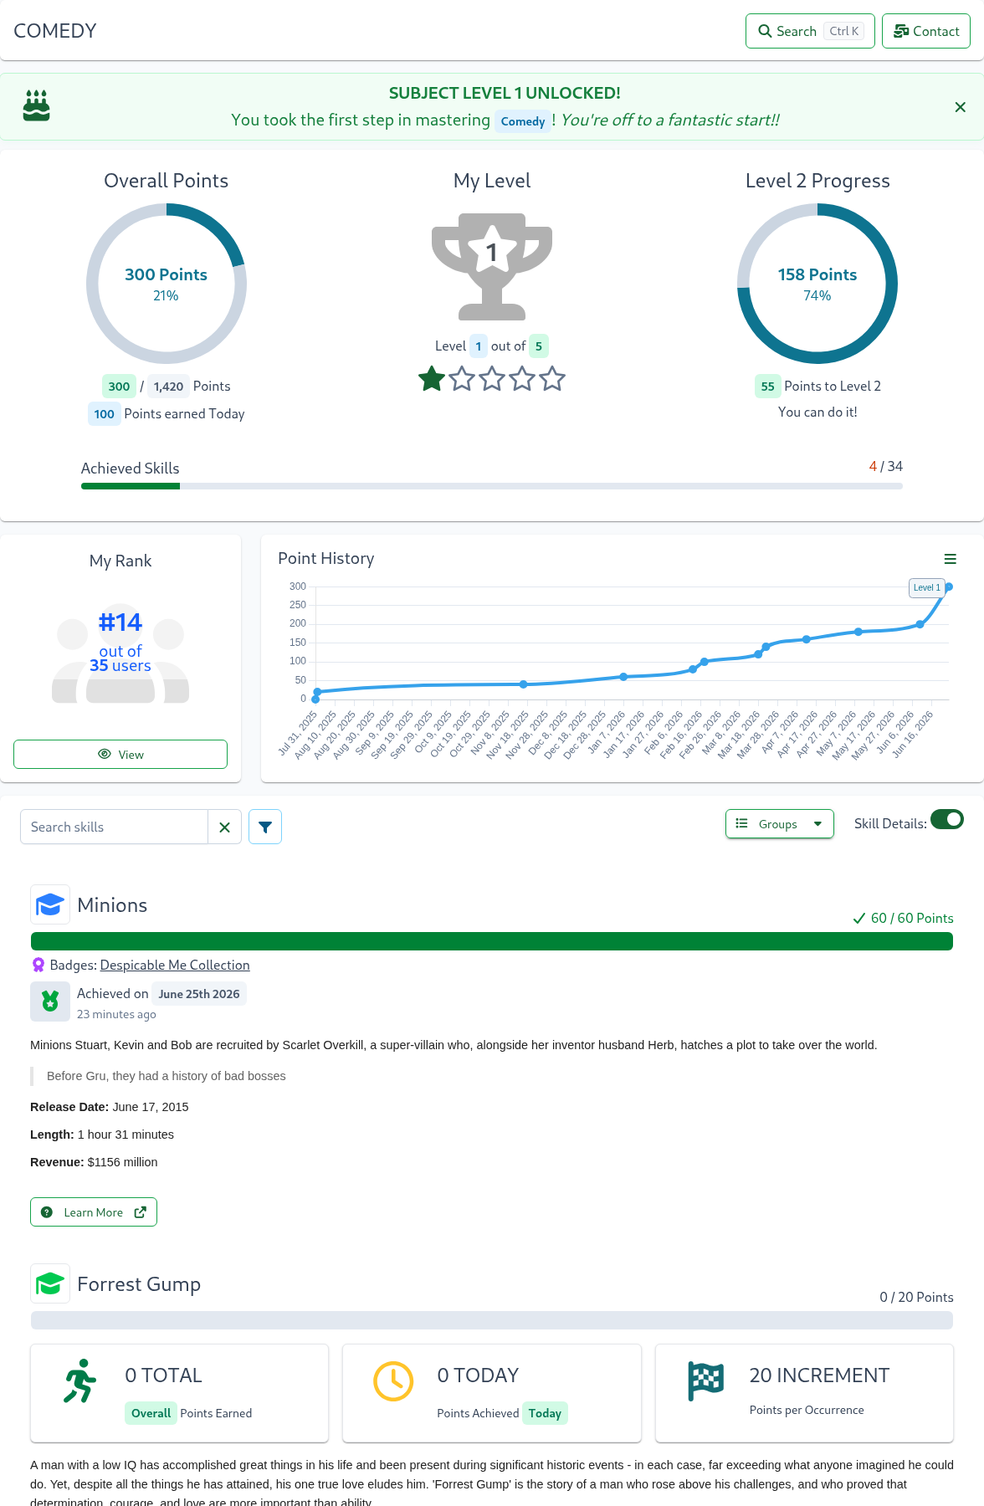Click the Forrest Gump graduation cap icon
The width and height of the screenshot is (984, 1506).
(50, 1283)
